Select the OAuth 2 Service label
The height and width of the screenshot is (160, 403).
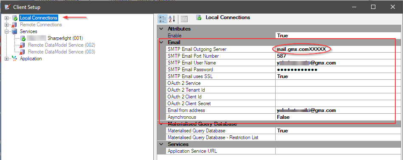click(184, 83)
